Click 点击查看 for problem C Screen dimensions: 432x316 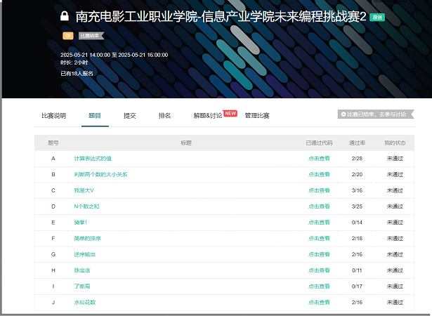click(x=319, y=190)
